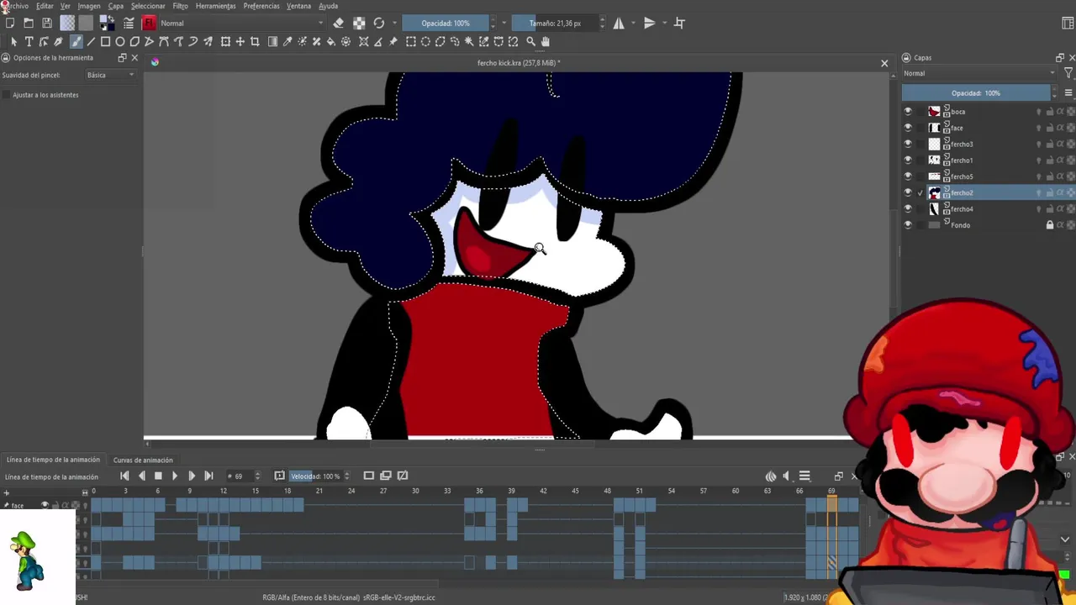This screenshot has height=605, width=1076.
Task: Adjust the layer Opacidad slider
Action: click(x=975, y=93)
